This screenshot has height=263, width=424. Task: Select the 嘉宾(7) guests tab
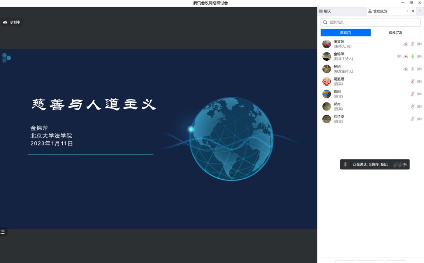tap(345, 33)
